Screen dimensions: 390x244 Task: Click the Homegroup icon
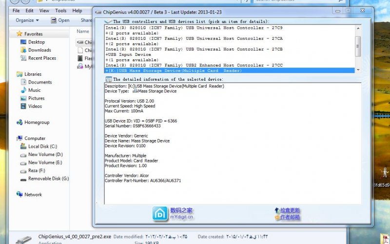pos(19,122)
